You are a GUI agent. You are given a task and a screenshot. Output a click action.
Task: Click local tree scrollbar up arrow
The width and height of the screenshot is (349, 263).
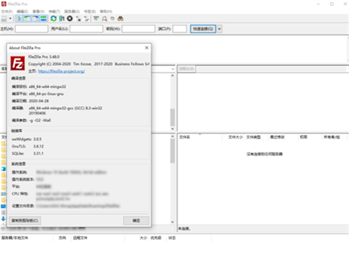point(173,76)
